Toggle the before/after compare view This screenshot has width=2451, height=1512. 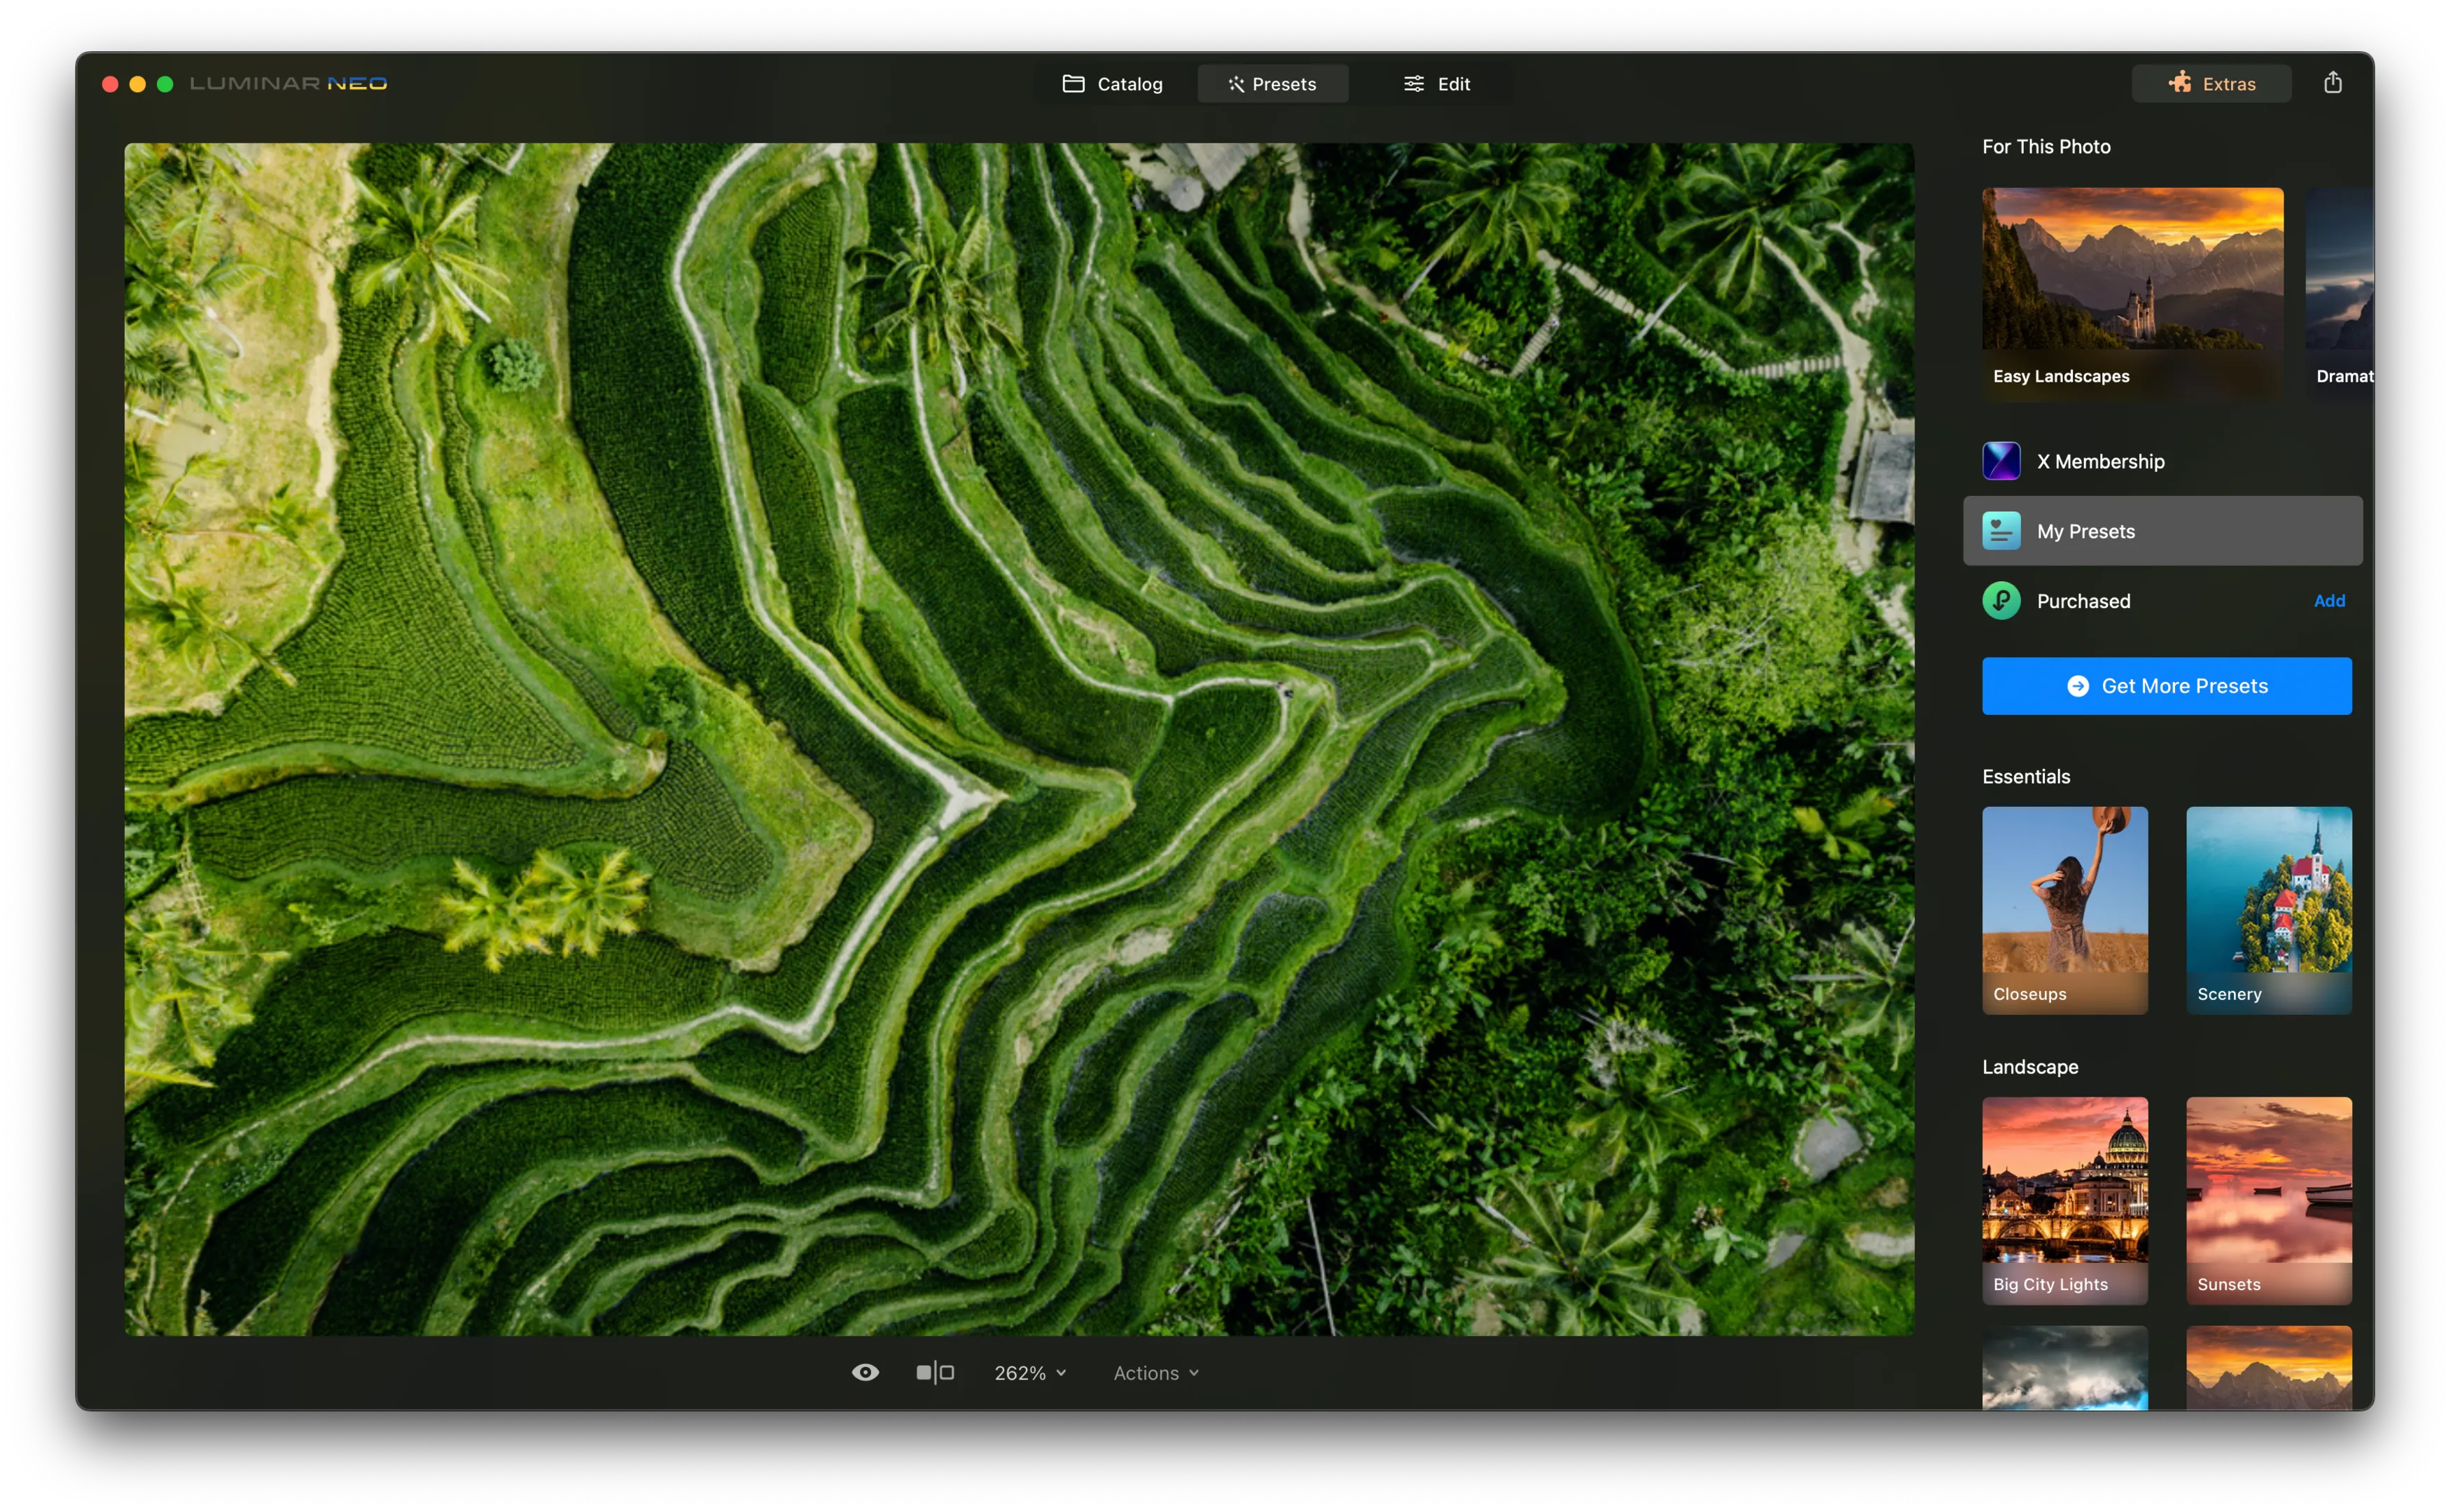click(x=935, y=1373)
